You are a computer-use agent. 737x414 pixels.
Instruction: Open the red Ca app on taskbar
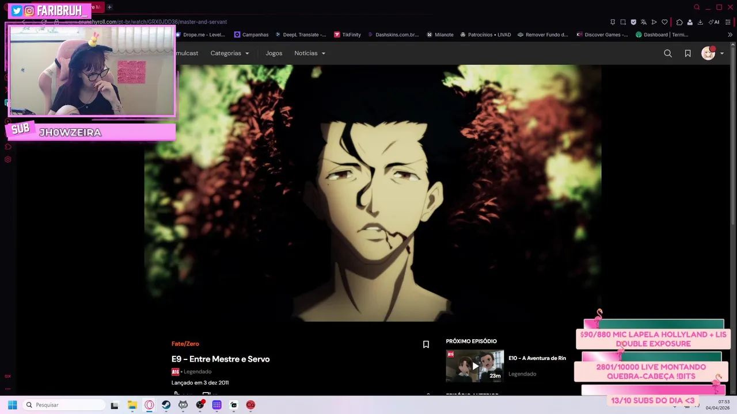coord(250,405)
